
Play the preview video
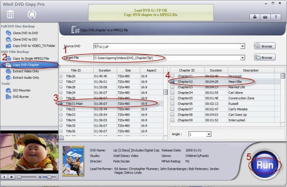click(x=4, y=177)
